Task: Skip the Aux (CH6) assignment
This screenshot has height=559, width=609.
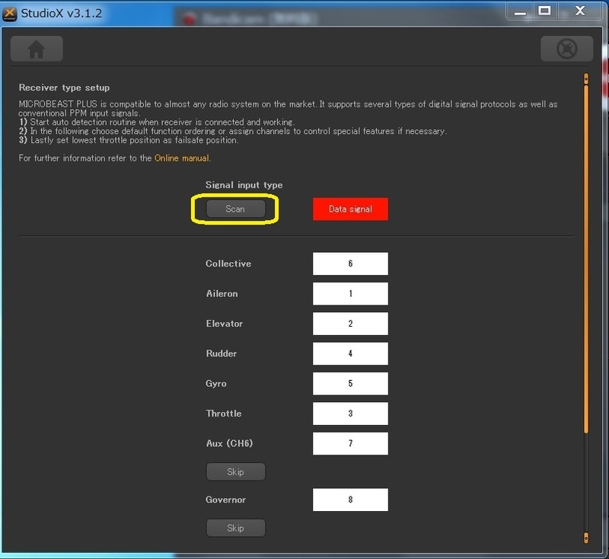Action: pos(235,472)
